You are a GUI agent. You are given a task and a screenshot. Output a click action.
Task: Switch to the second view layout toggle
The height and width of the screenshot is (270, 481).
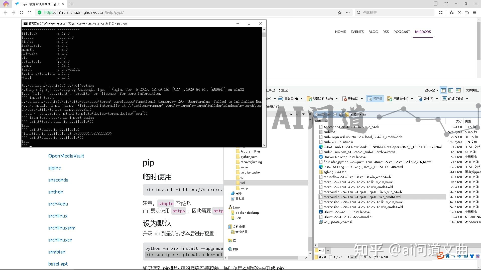pyautogui.click(x=451, y=90)
